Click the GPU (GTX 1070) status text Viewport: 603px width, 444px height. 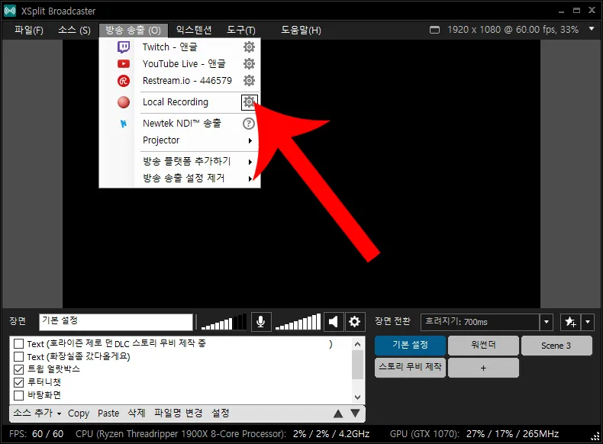tap(474, 434)
